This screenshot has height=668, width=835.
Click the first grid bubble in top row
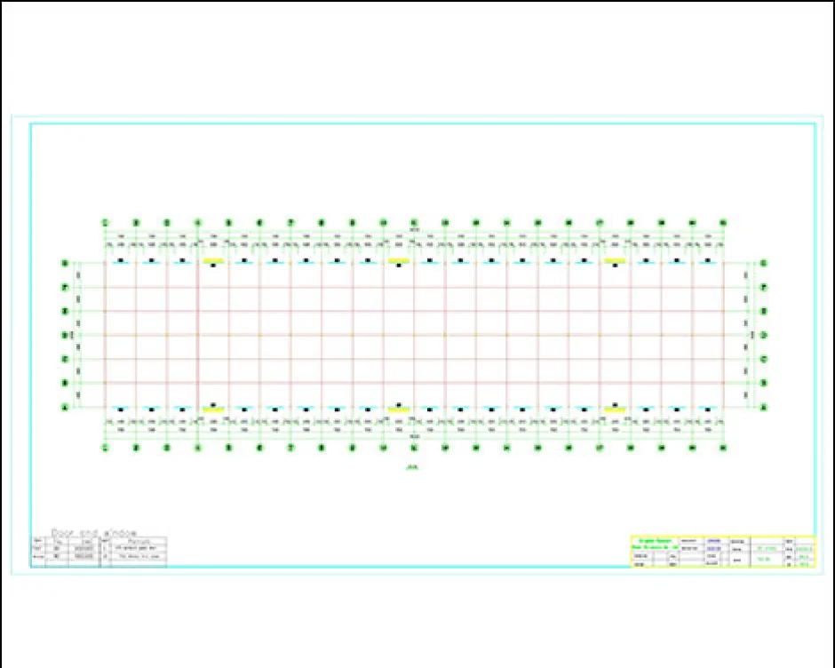pos(105,223)
